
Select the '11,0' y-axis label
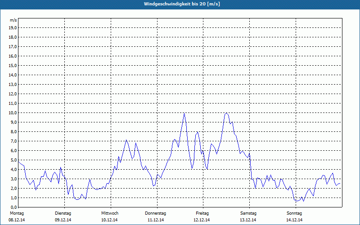click(13, 103)
